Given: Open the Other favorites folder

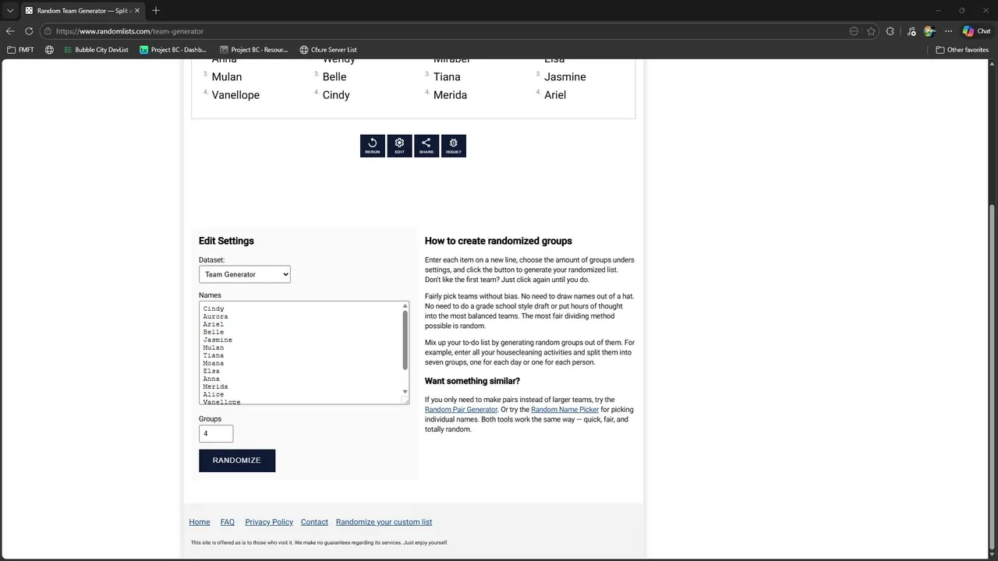Looking at the screenshot, I should coord(962,50).
